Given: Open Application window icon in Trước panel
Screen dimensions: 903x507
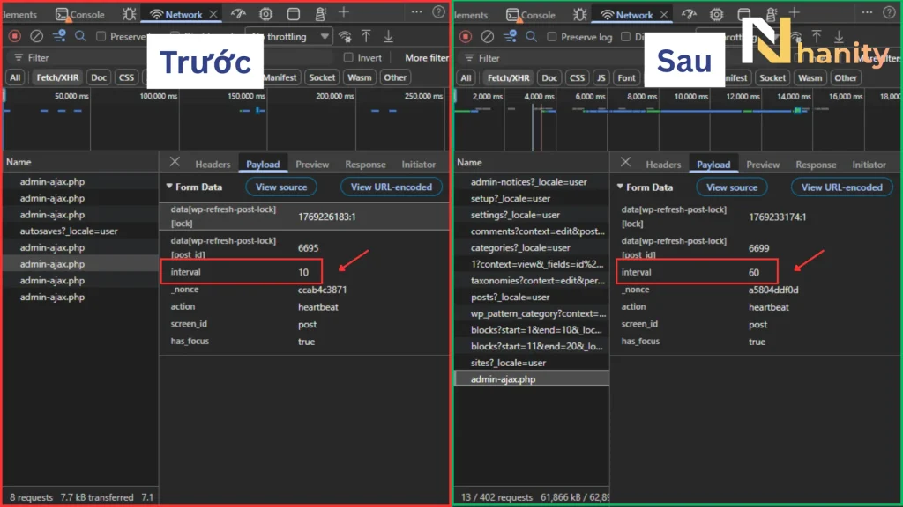Looking at the screenshot, I should point(293,14).
